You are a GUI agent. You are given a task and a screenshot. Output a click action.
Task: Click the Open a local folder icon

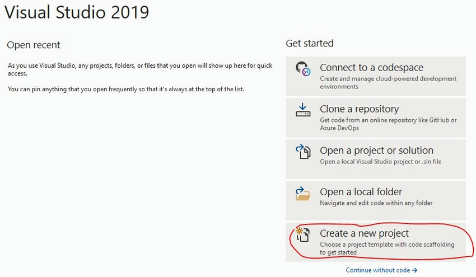pos(303,194)
